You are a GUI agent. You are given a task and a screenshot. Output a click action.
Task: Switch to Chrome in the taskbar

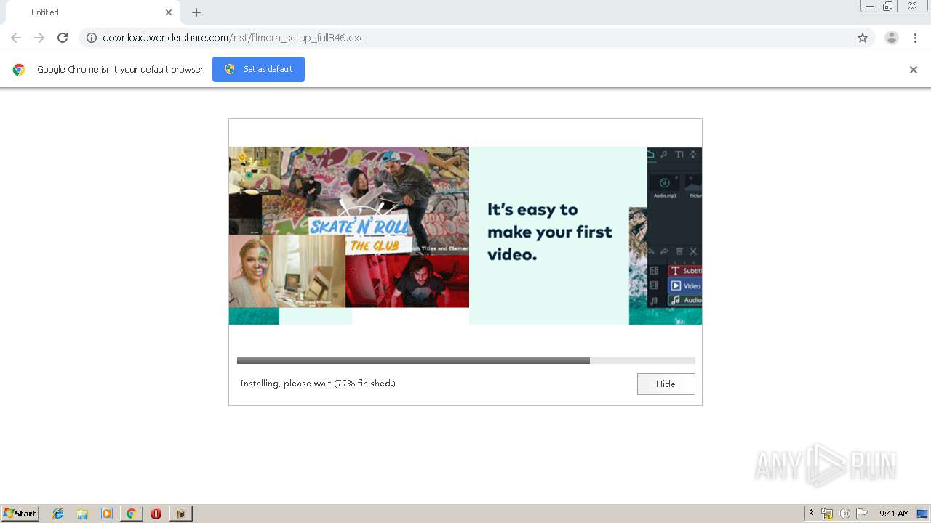click(x=132, y=514)
